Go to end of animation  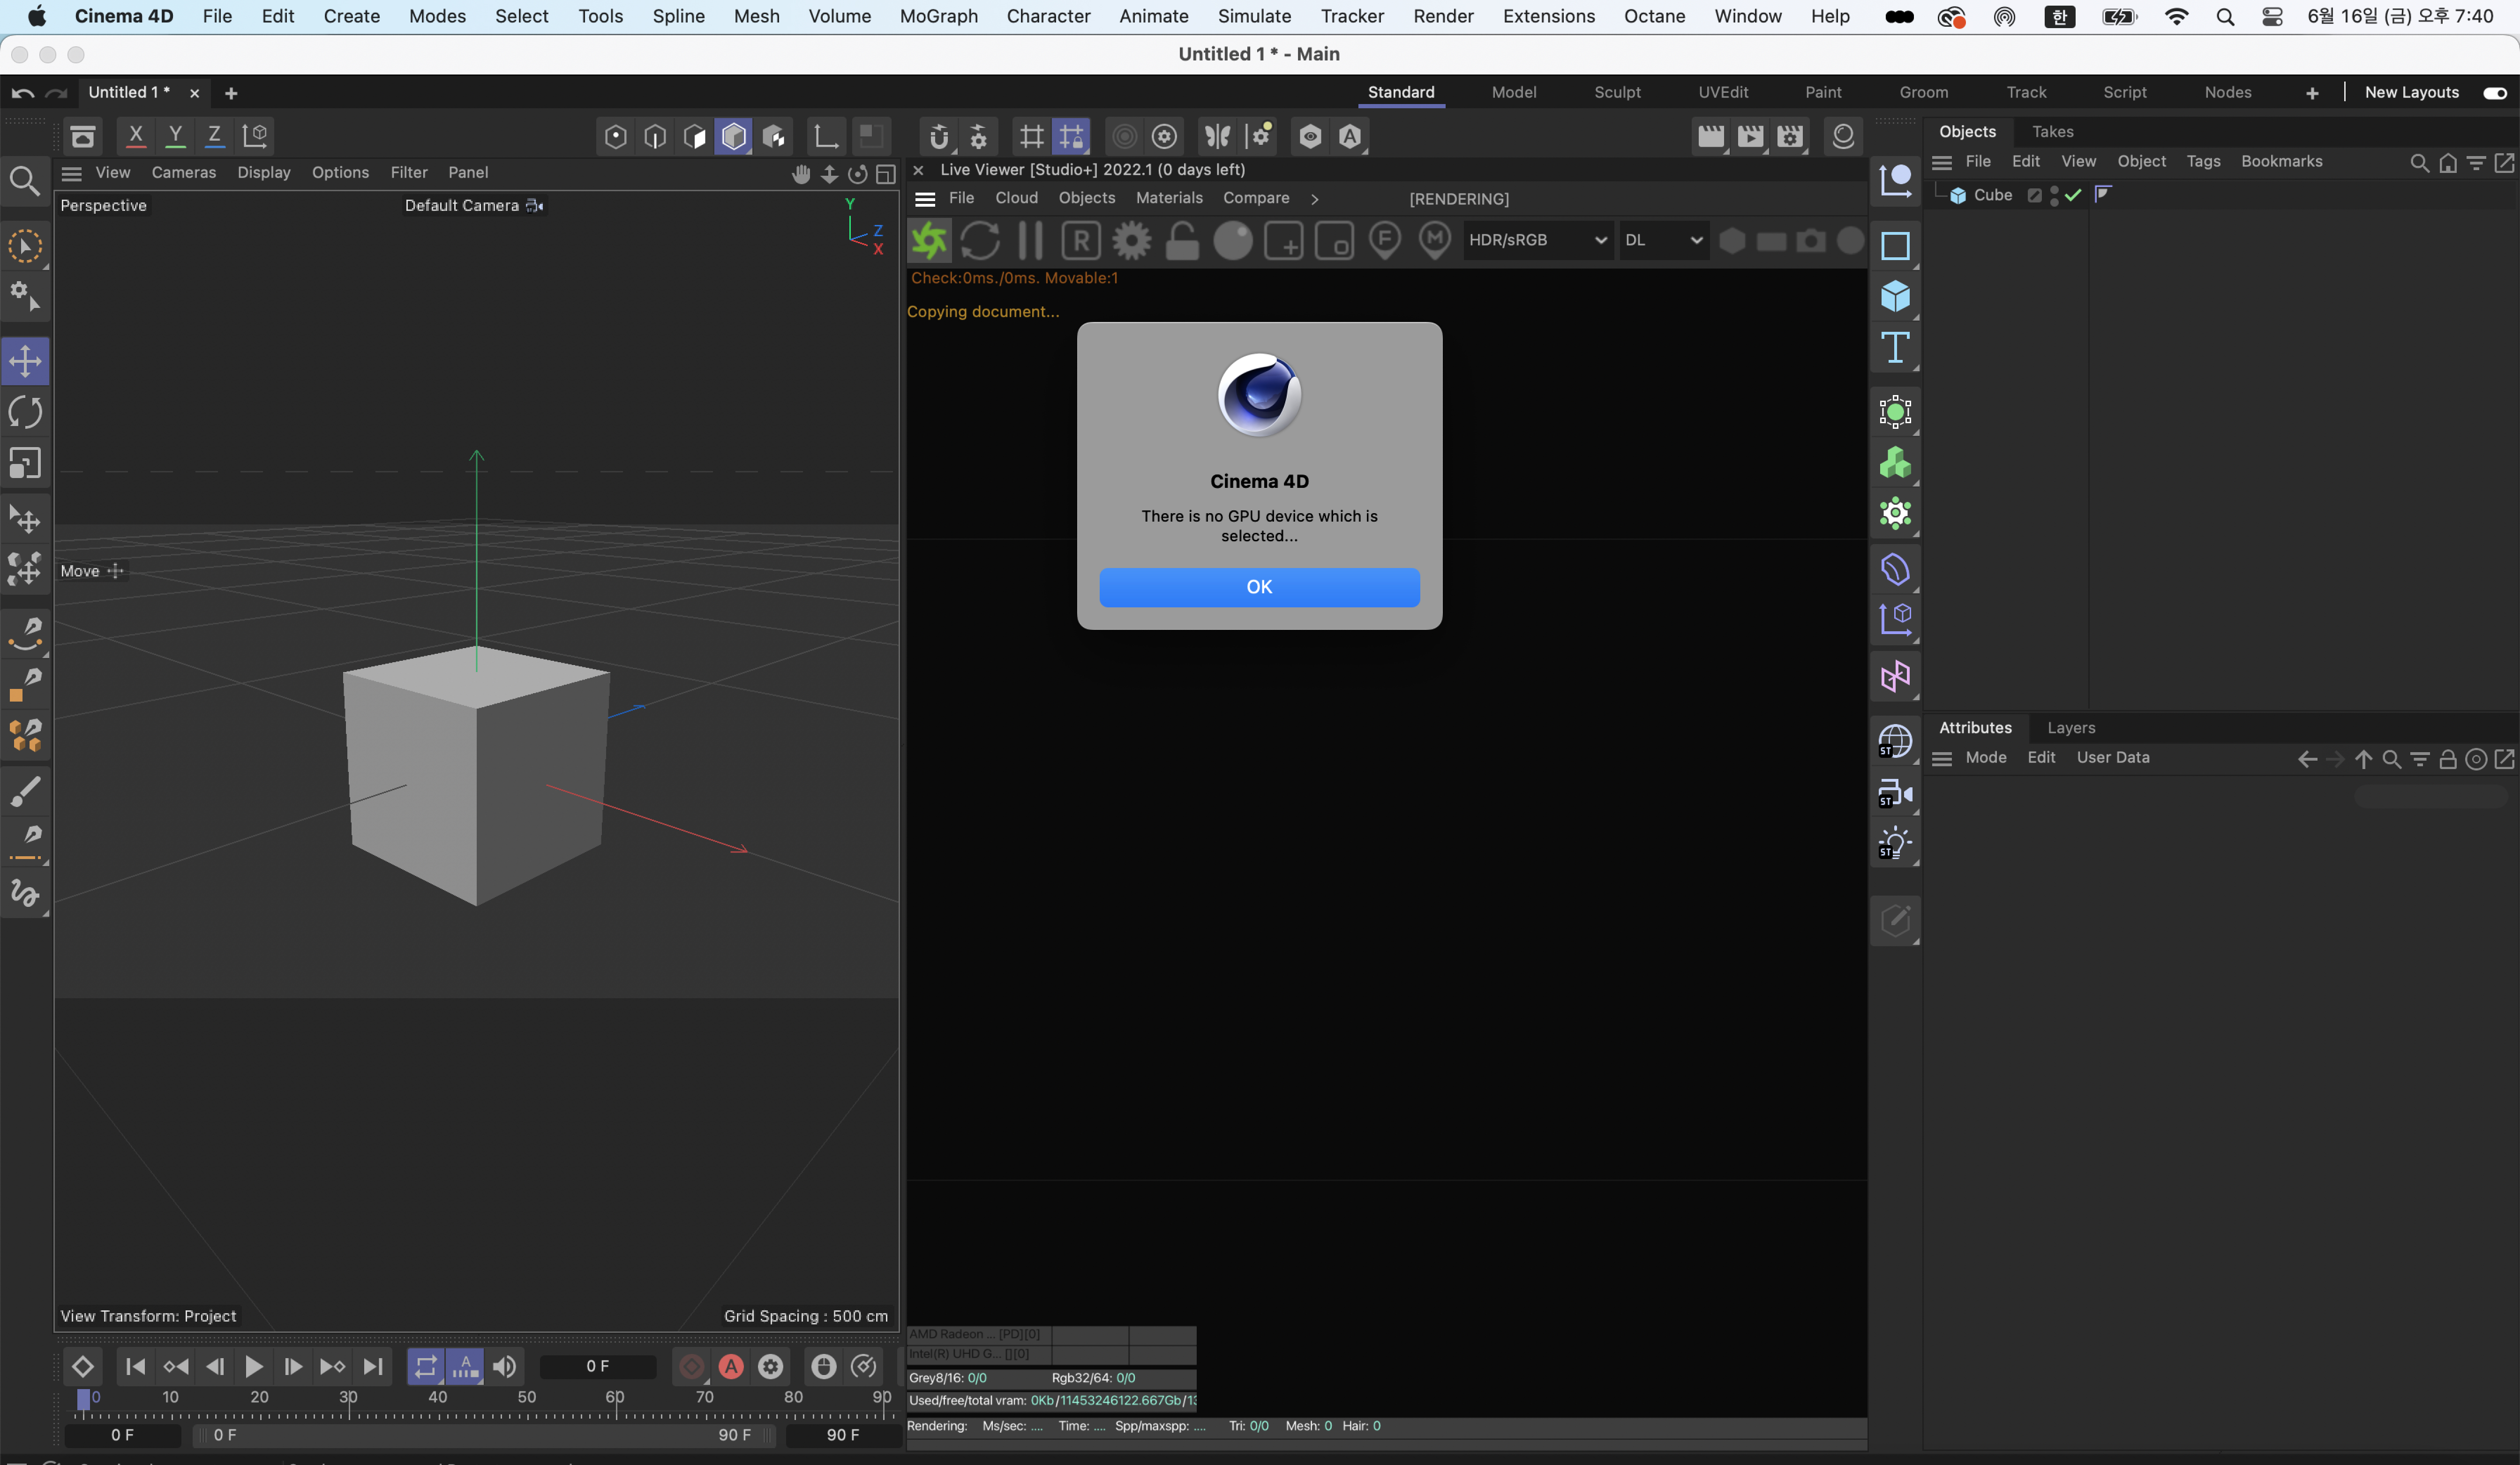pyautogui.click(x=372, y=1366)
